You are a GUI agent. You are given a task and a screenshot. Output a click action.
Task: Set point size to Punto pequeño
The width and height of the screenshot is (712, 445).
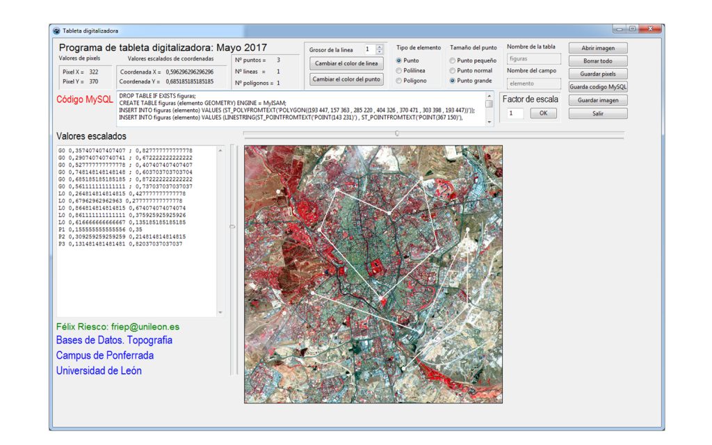453,60
